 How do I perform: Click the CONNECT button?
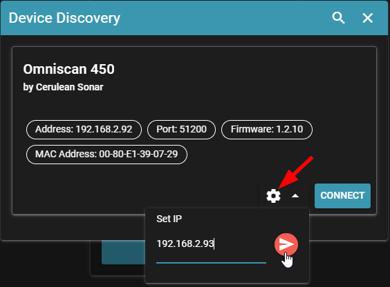pyautogui.click(x=342, y=196)
